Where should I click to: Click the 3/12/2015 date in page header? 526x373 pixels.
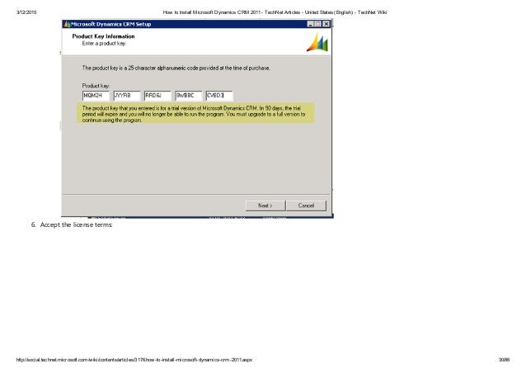click(26, 12)
